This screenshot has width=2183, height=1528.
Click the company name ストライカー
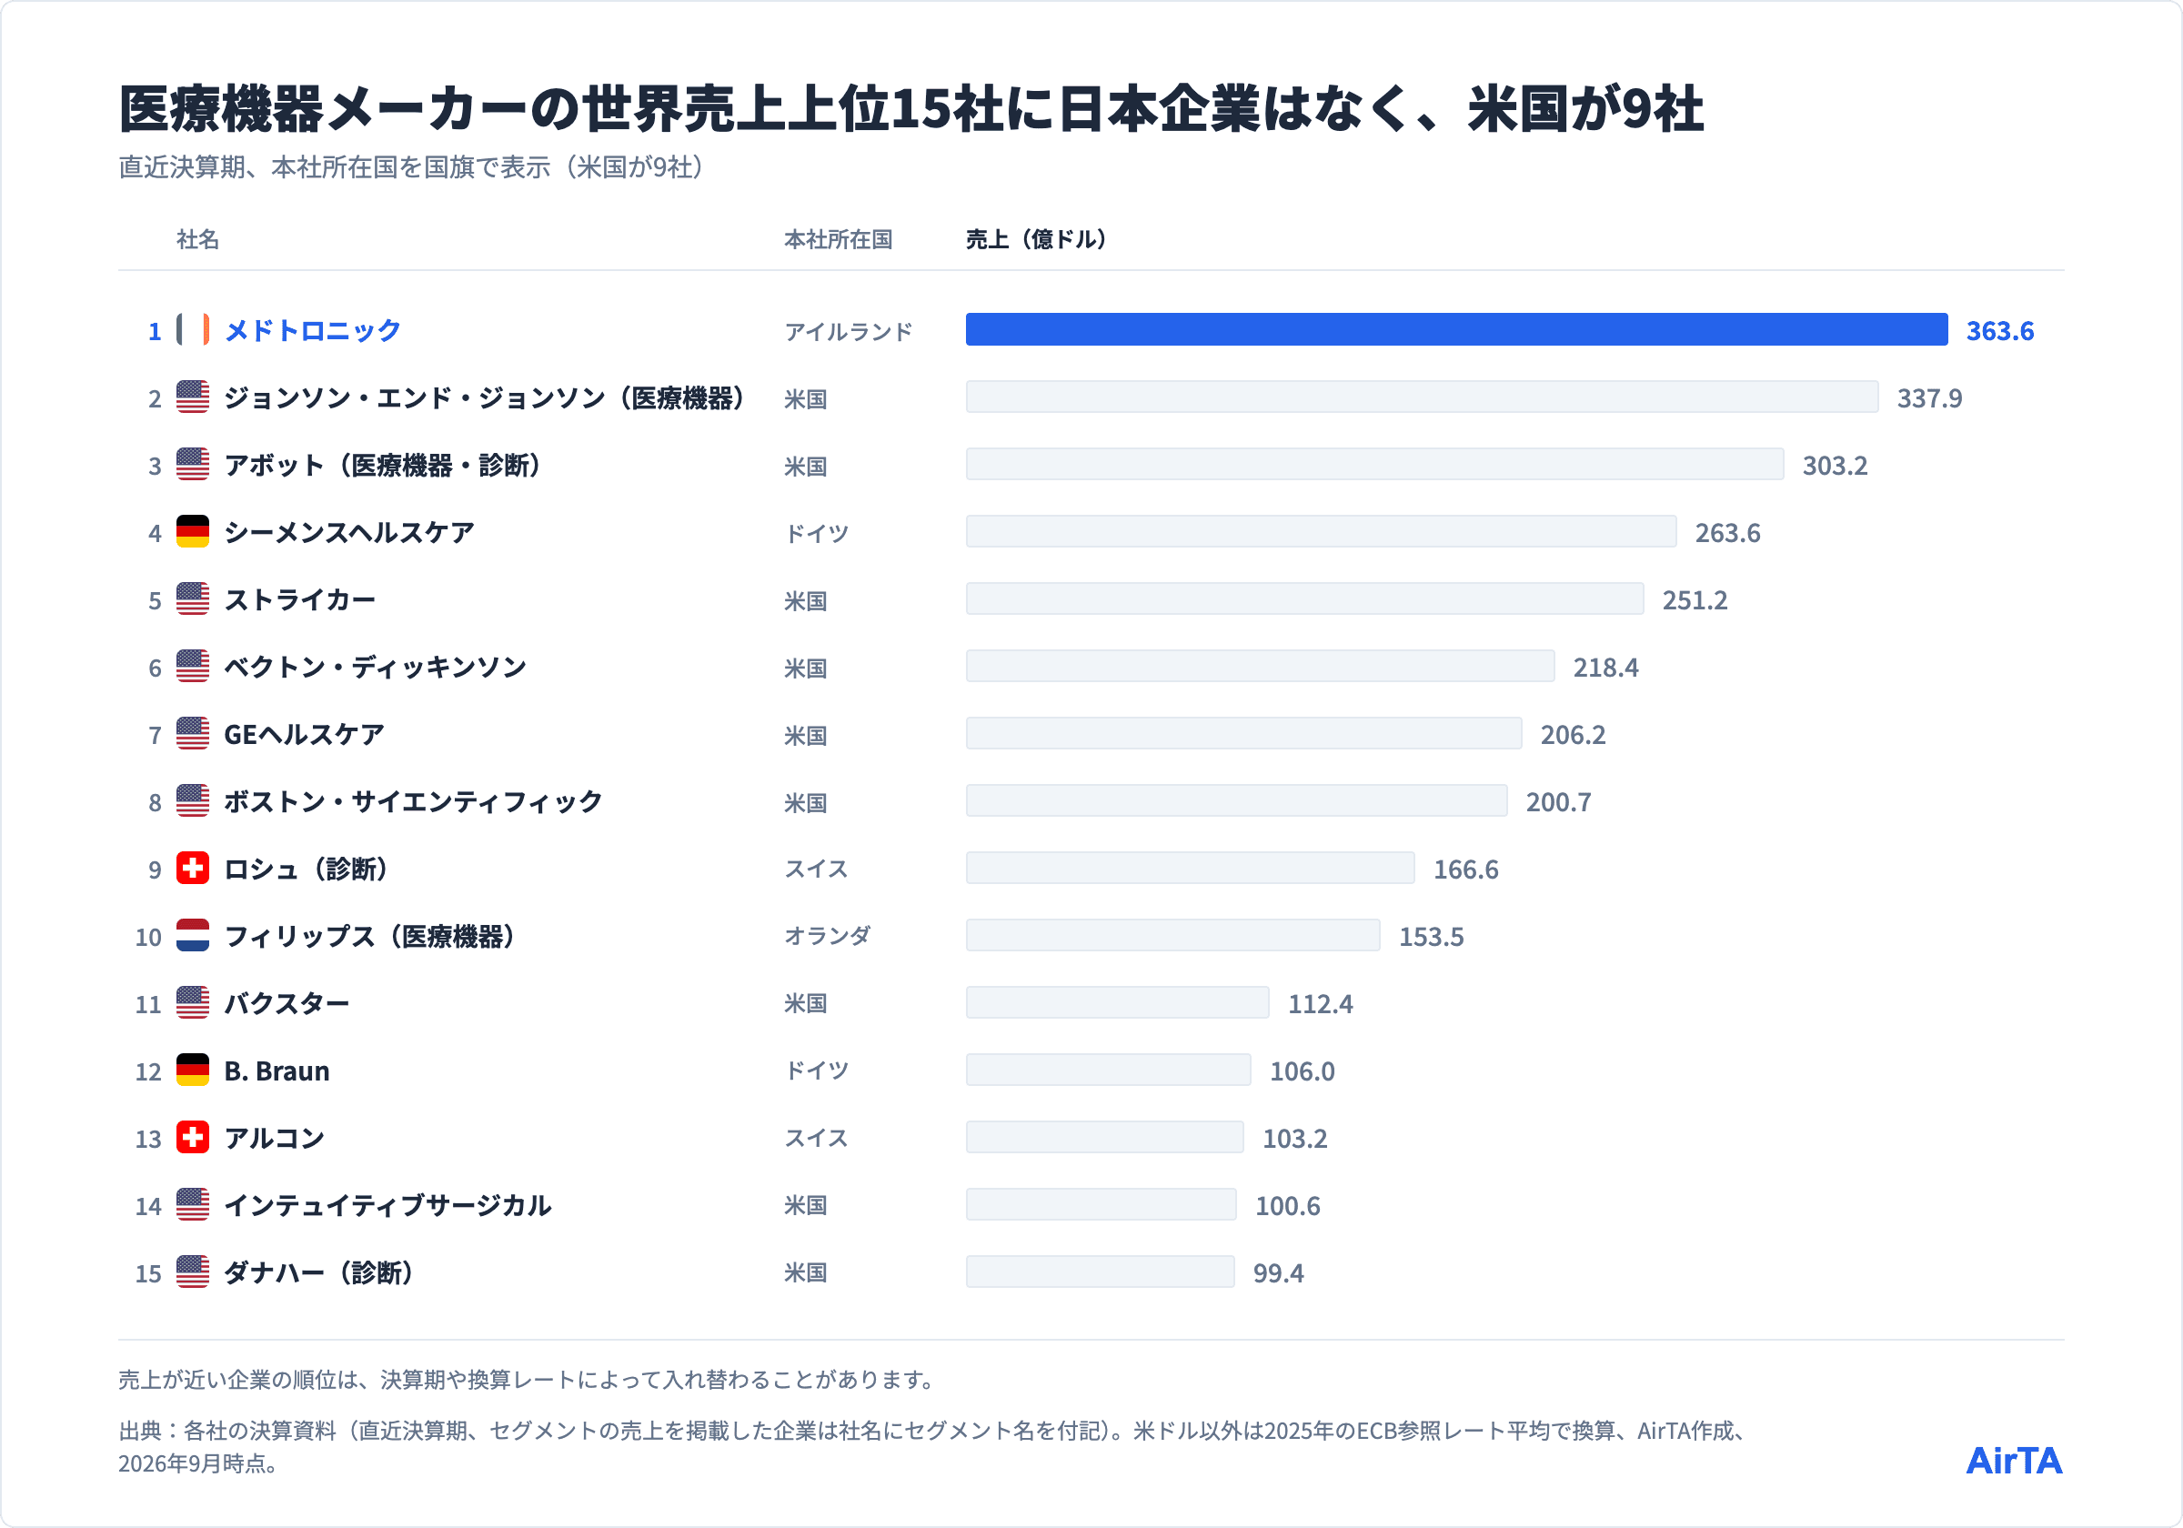coord(300,600)
